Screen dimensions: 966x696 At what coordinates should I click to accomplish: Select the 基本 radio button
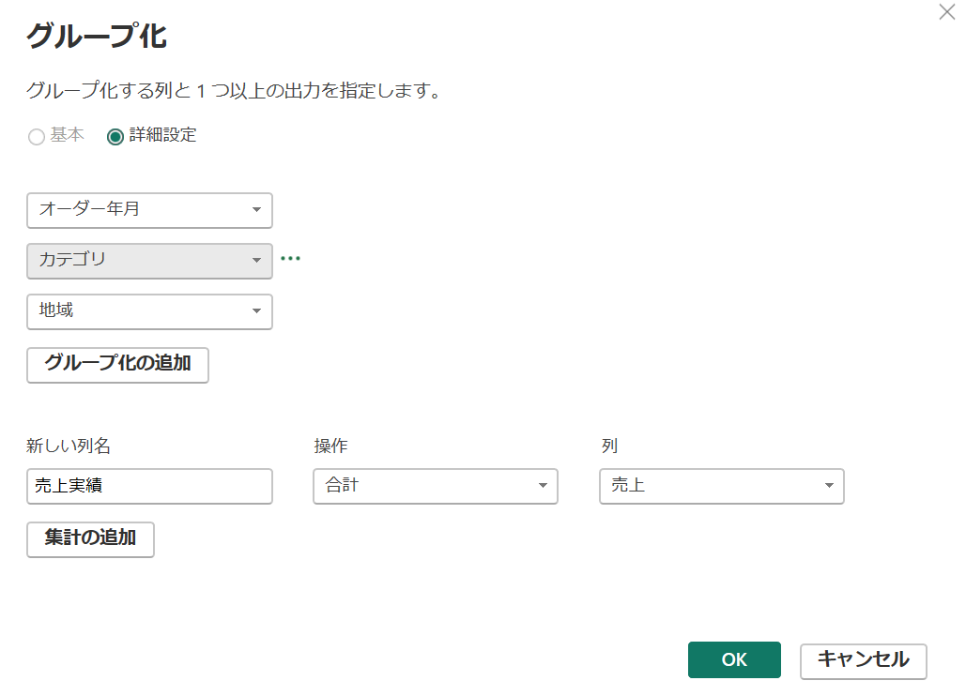tap(37, 137)
